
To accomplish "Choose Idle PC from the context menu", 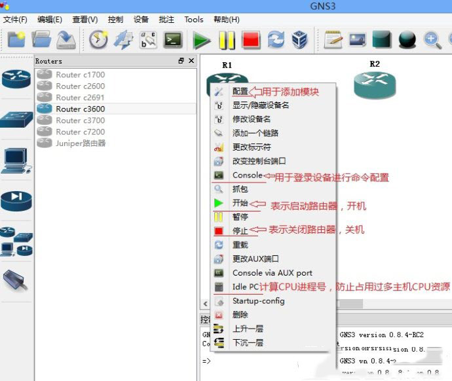I will pos(246,287).
